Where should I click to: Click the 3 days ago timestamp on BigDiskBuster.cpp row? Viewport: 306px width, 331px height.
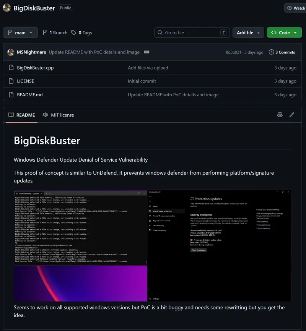285,68
